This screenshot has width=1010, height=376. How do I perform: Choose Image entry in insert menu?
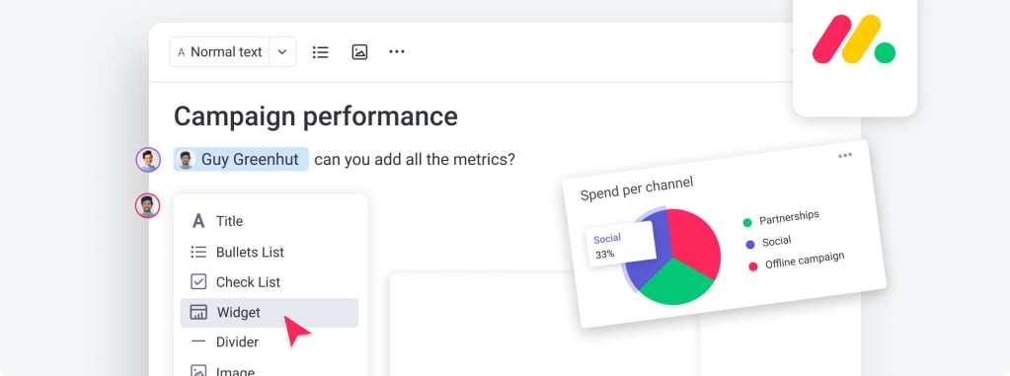pos(270,369)
